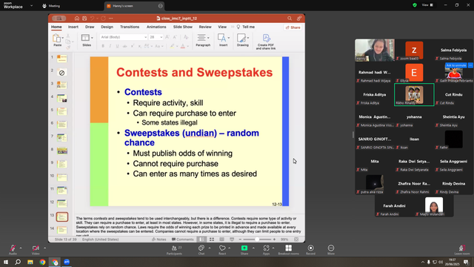
Task: Open the Insert ribbon tab
Action: point(73,27)
